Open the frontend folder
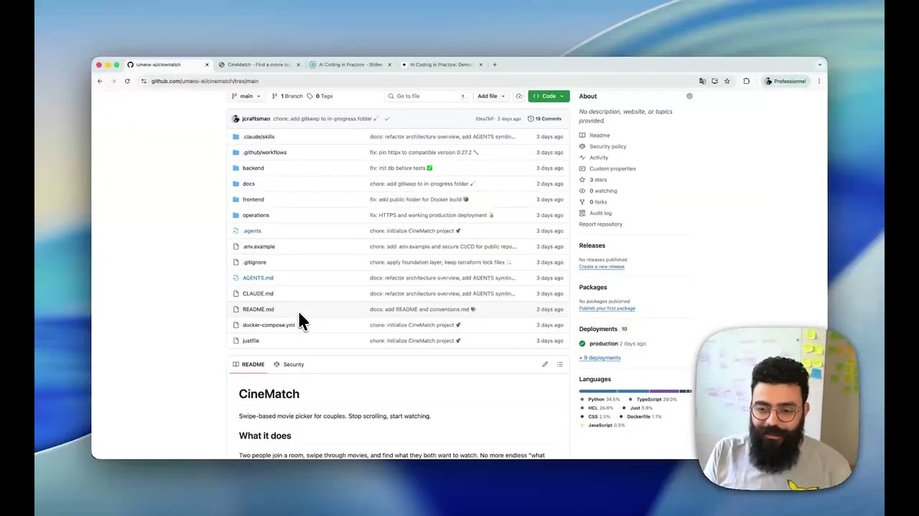 pyautogui.click(x=253, y=200)
